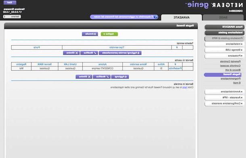
Task: Select the AVANZATE tab
Action: (x=181, y=17)
